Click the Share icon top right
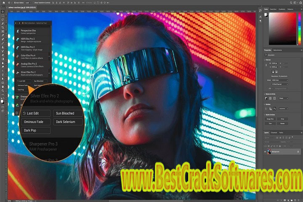The height and width of the screenshot is (202, 303). (x=300, y=3)
